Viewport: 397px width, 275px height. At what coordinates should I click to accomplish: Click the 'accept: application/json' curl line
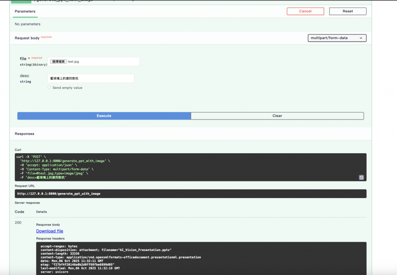(48, 165)
